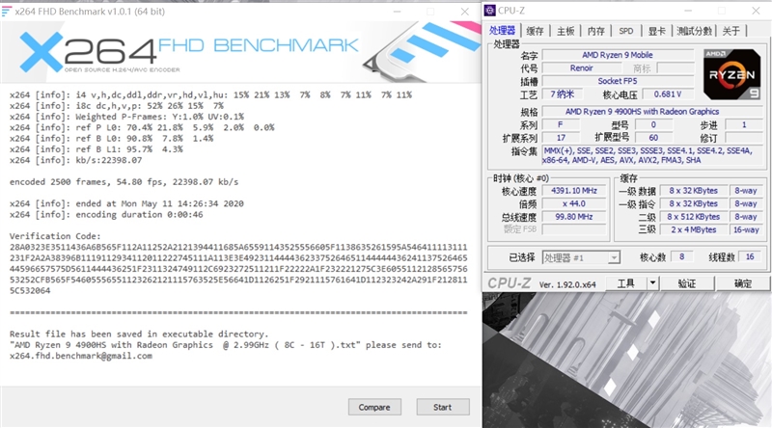This screenshot has height=428, width=772.
Task: Click the stepping value 1
Action: (744, 125)
